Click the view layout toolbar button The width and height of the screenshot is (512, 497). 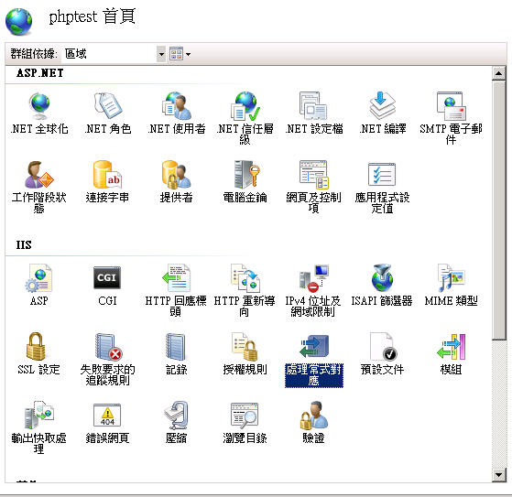coord(176,54)
